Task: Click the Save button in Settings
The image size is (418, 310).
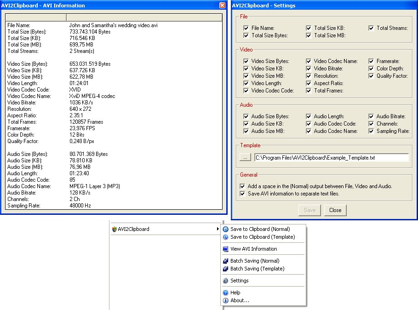Action: pos(309,210)
